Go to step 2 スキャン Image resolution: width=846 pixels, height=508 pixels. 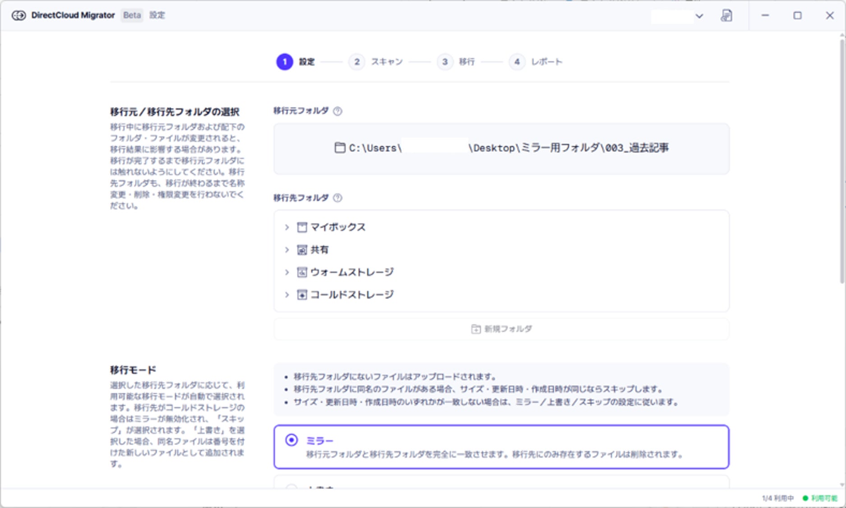click(375, 62)
